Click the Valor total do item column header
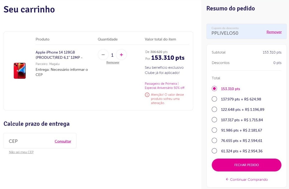Viewport: 289px width, 189px height. pyautogui.click(x=160, y=39)
